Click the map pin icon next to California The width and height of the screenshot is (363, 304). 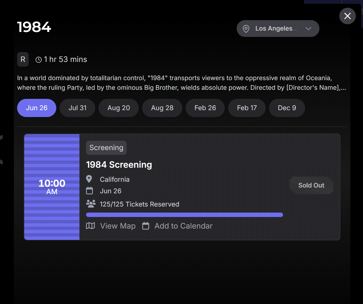pyautogui.click(x=89, y=179)
